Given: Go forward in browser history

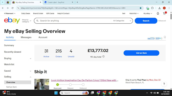Looking at the screenshot, I should pyautogui.click(x=8, y=8).
